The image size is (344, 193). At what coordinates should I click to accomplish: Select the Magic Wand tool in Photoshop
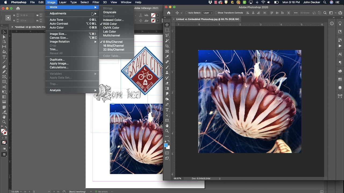[x=167, y=41]
